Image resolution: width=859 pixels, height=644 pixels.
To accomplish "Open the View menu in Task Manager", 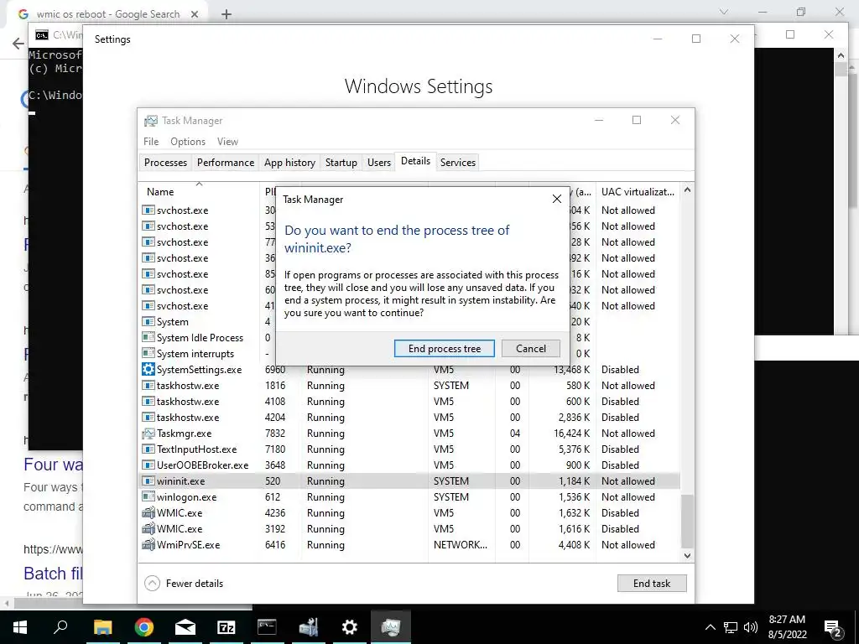I will point(227,141).
